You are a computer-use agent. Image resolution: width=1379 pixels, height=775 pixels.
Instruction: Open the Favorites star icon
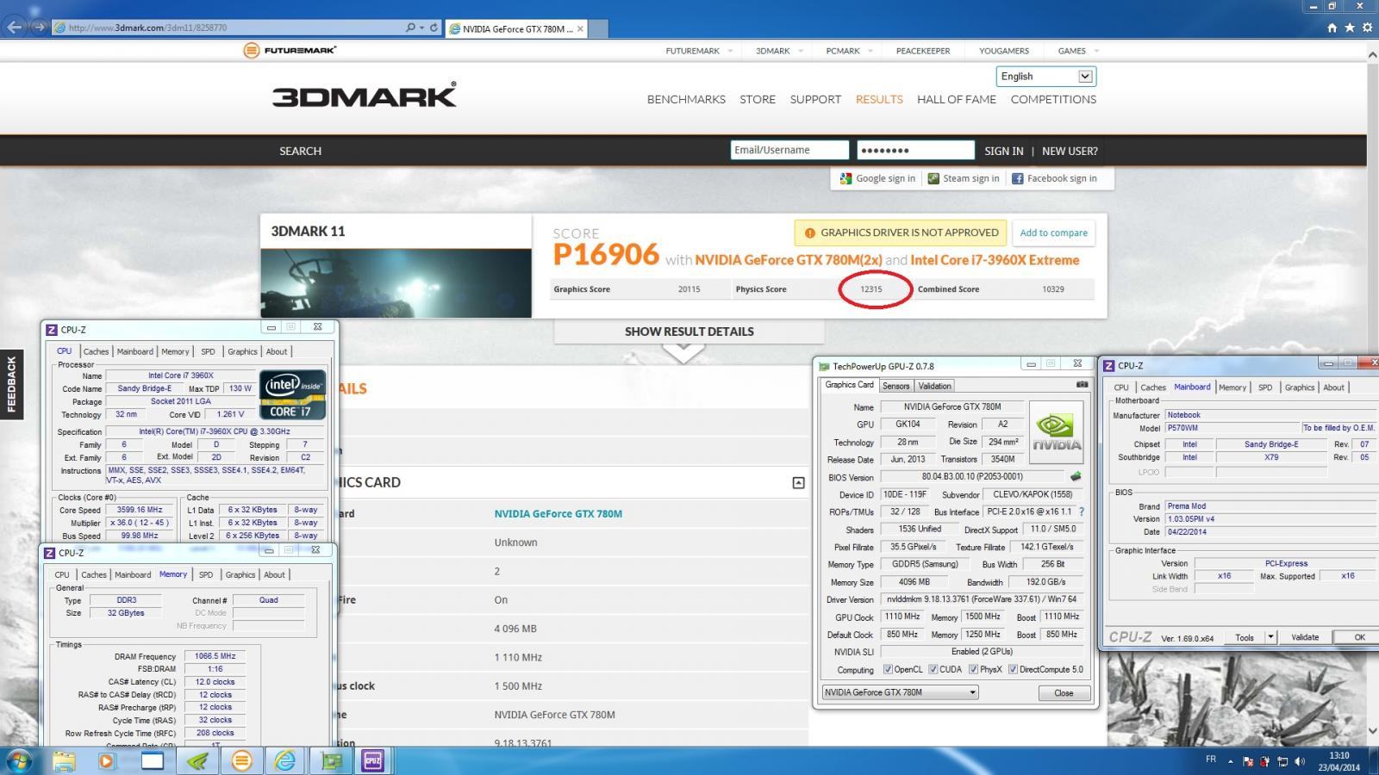(x=1350, y=28)
